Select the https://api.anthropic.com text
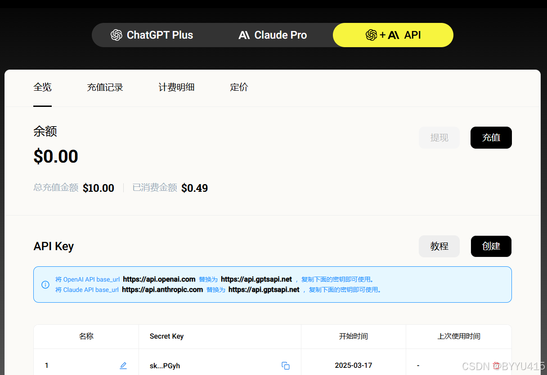 coord(162,290)
